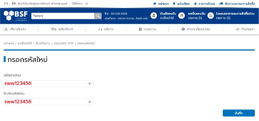Click the shopping cart icon
The height and width of the screenshot is (121, 259).
[181, 16]
